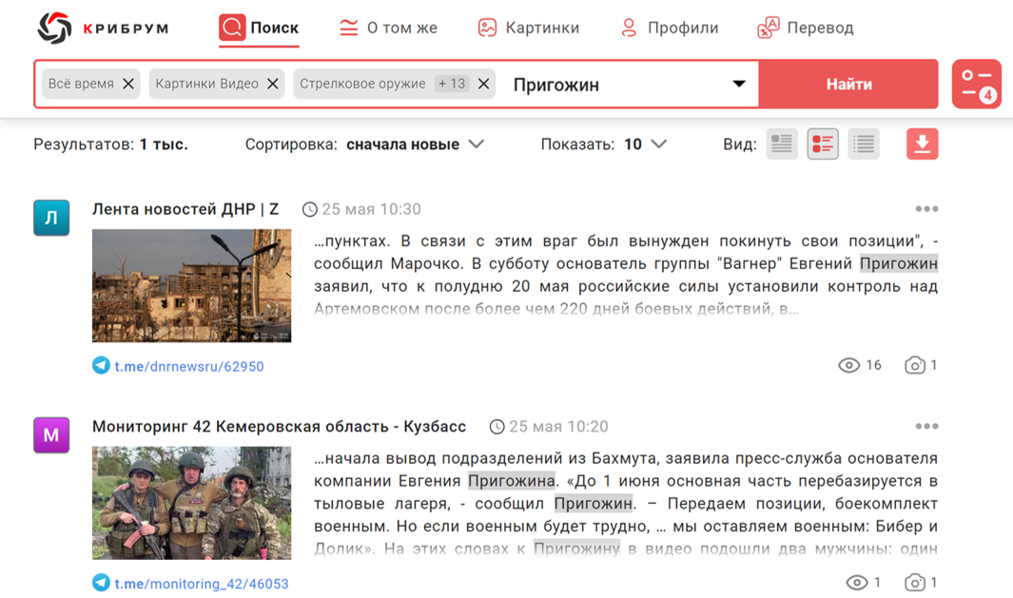Click the Л avatar of Лента новостей ДНР
Screen dimensions: 1013x598
click(x=51, y=218)
